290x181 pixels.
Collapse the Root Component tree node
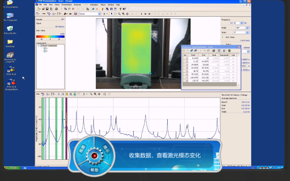point(39,46)
